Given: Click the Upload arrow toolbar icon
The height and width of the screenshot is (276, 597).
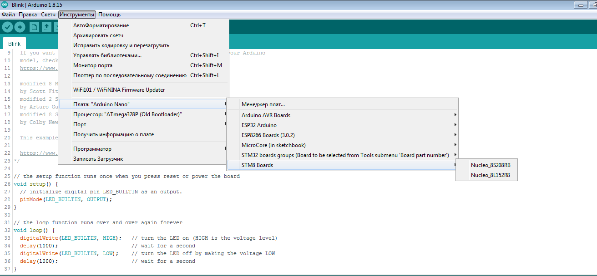Looking at the screenshot, I should [x=20, y=27].
